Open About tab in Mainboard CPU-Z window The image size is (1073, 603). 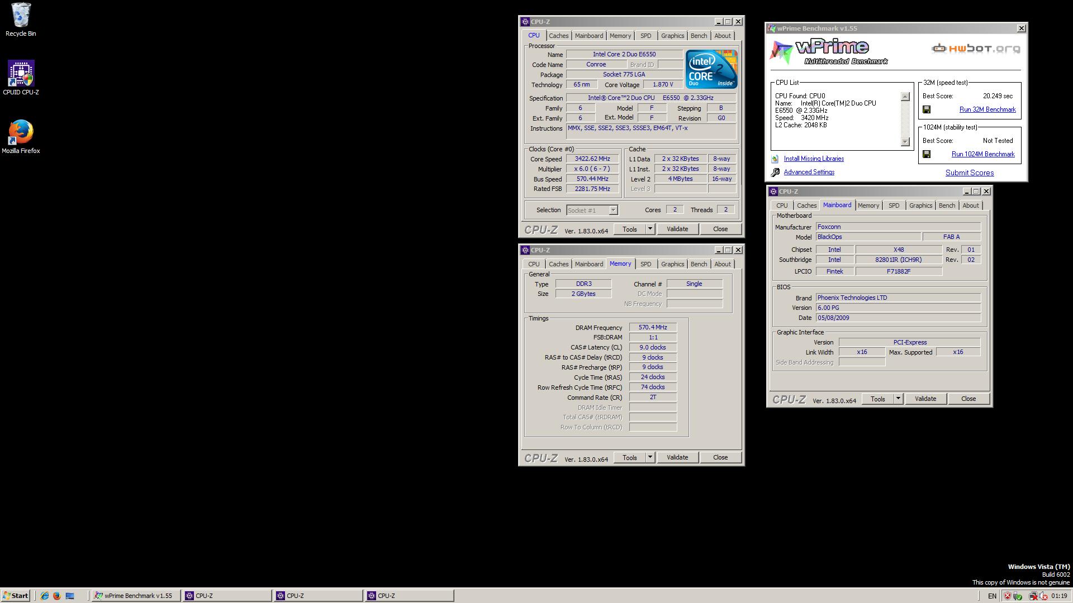pos(970,205)
